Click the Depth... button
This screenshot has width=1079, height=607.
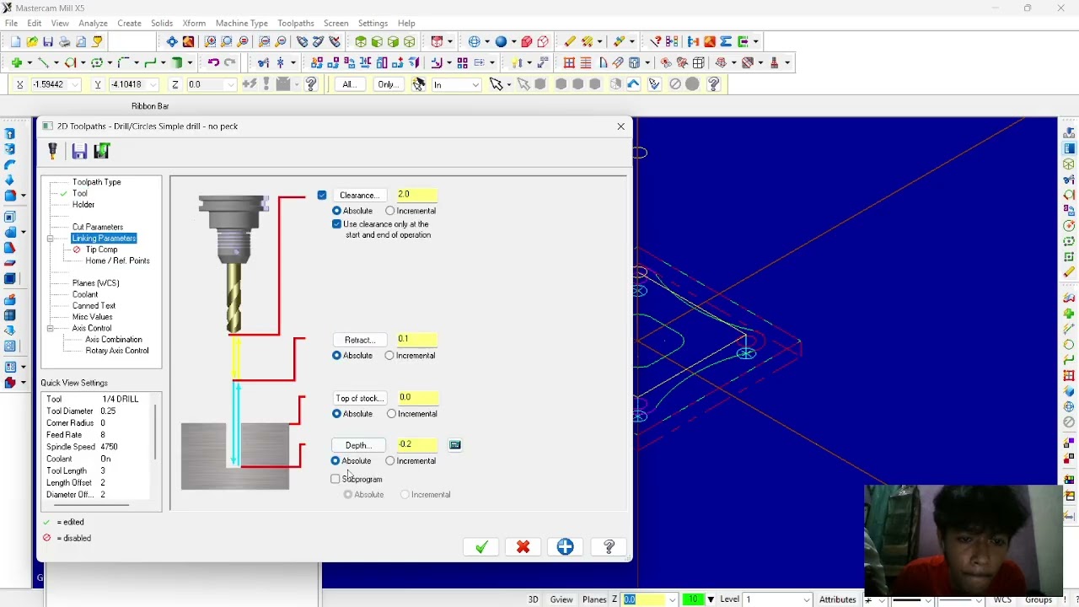[x=358, y=445]
